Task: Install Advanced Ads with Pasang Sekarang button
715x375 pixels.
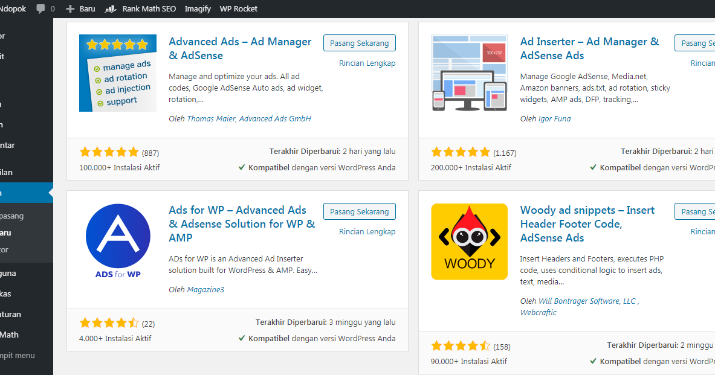Action: click(360, 43)
